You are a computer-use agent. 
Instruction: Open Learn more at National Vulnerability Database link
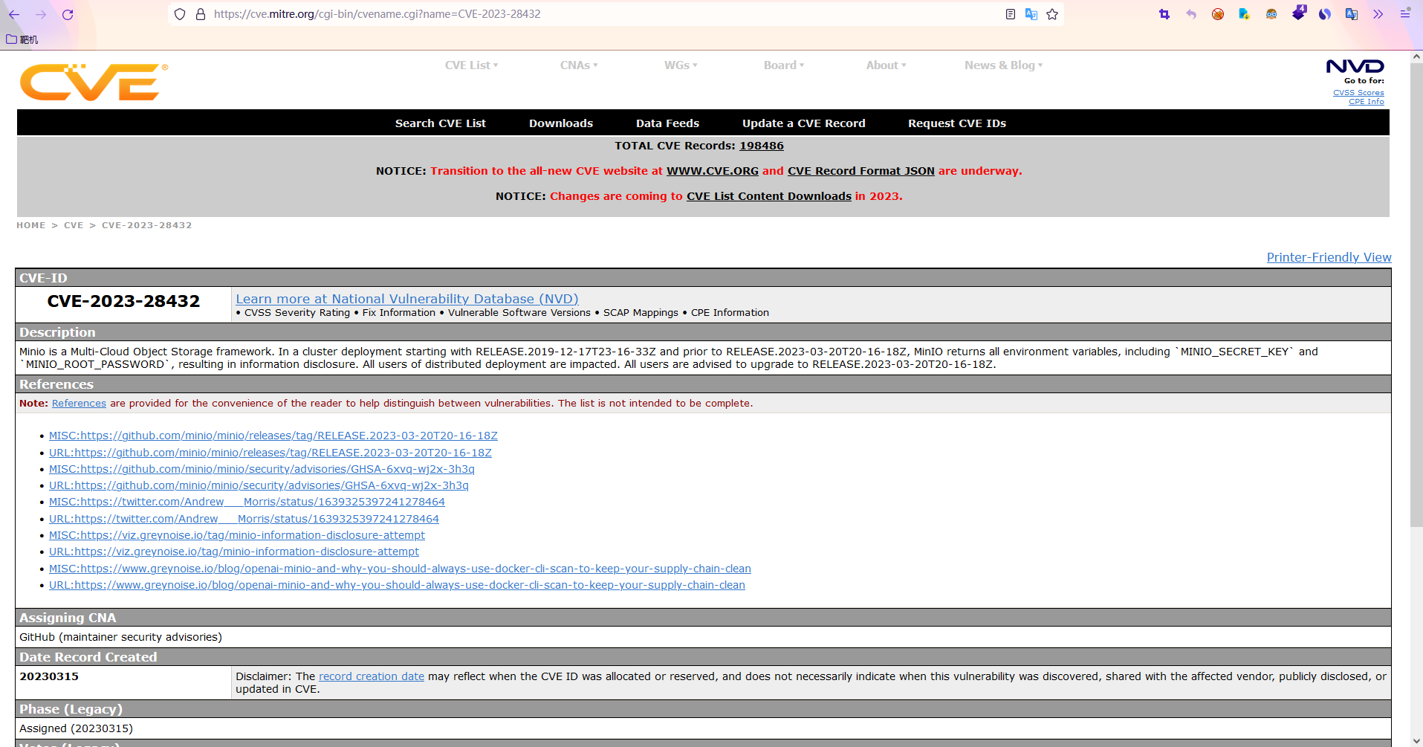(x=406, y=299)
